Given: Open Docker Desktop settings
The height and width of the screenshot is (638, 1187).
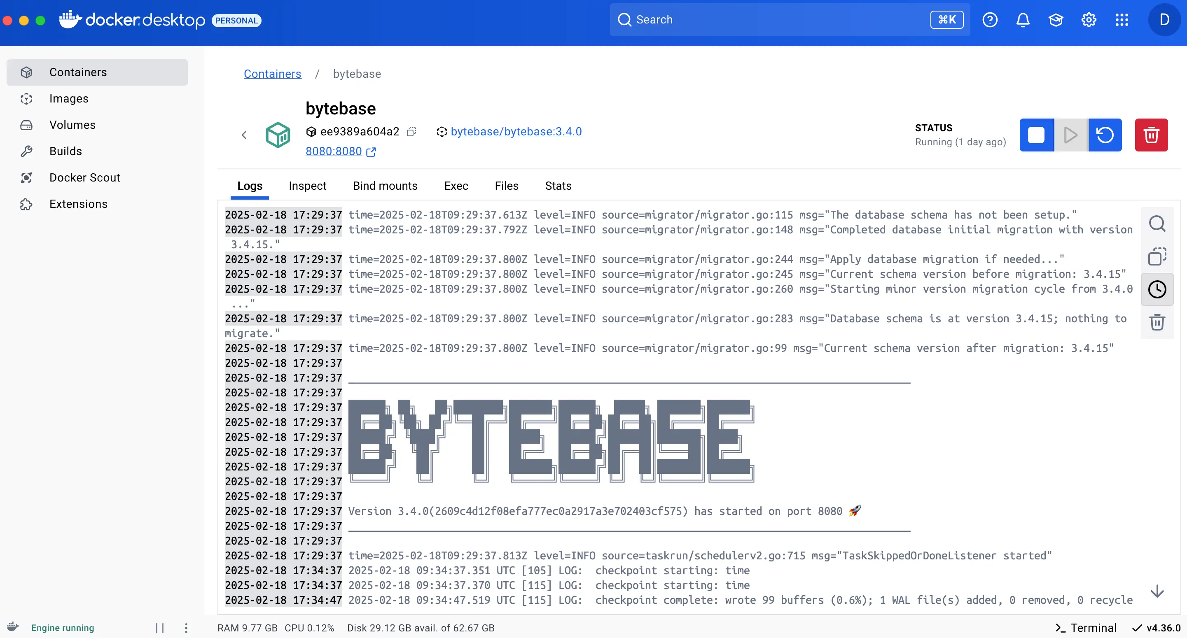Looking at the screenshot, I should click(x=1089, y=19).
